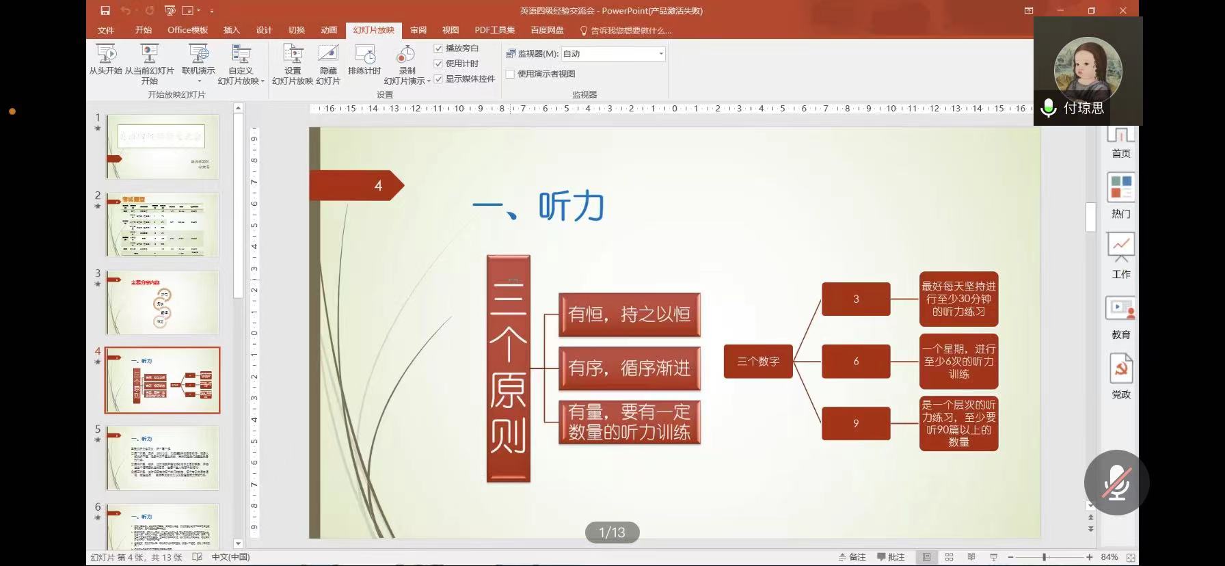Switch to the 动画 ribbon tab

pyautogui.click(x=329, y=30)
